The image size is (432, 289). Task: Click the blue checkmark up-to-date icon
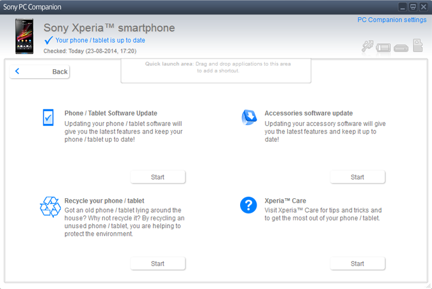(x=48, y=40)
